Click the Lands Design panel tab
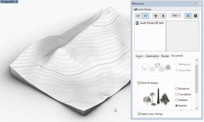 click(x=142, y=9)
